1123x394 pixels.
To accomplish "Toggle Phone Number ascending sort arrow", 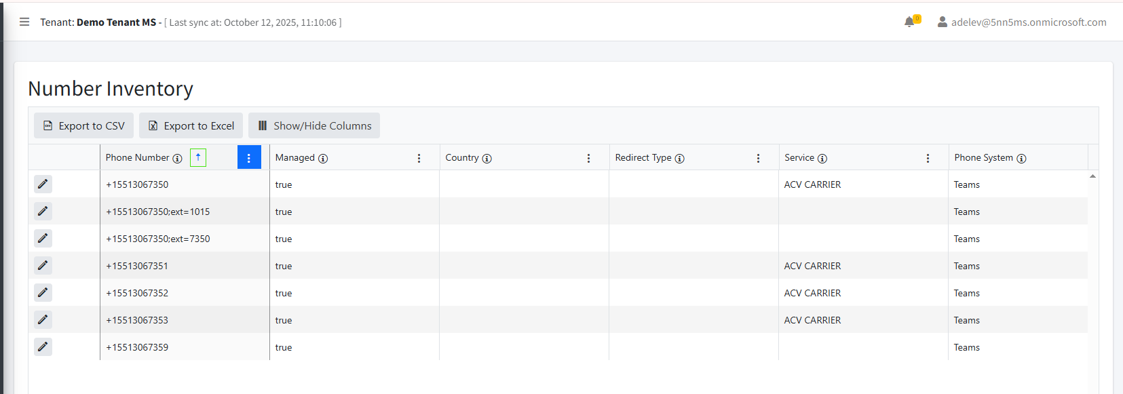I will click(x=198, y=157).
